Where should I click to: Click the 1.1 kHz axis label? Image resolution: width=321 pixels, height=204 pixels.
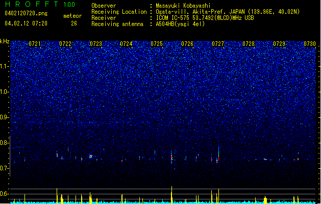pos(4,66)
